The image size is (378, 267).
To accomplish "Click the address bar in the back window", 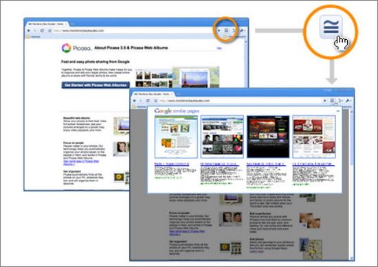I will tap(134, 31).
